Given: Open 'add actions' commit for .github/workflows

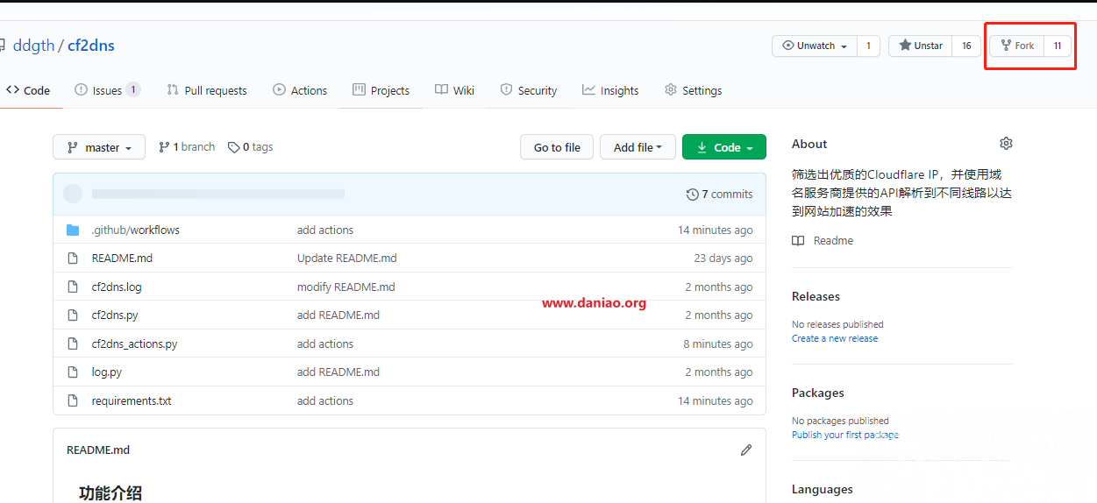Looking at the screenshot, I should pyautogui.click(x=325, y=230).
